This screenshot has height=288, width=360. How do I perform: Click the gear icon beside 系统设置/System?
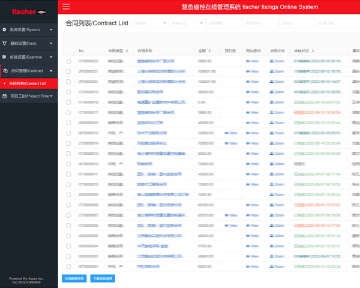pyautogui.click(x=5, y=29)
